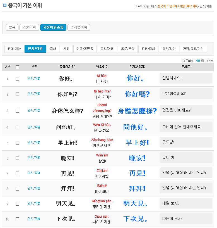Open the 기본어휘 tab
Viewport: 217px width, 228px height.
point(29,27)
